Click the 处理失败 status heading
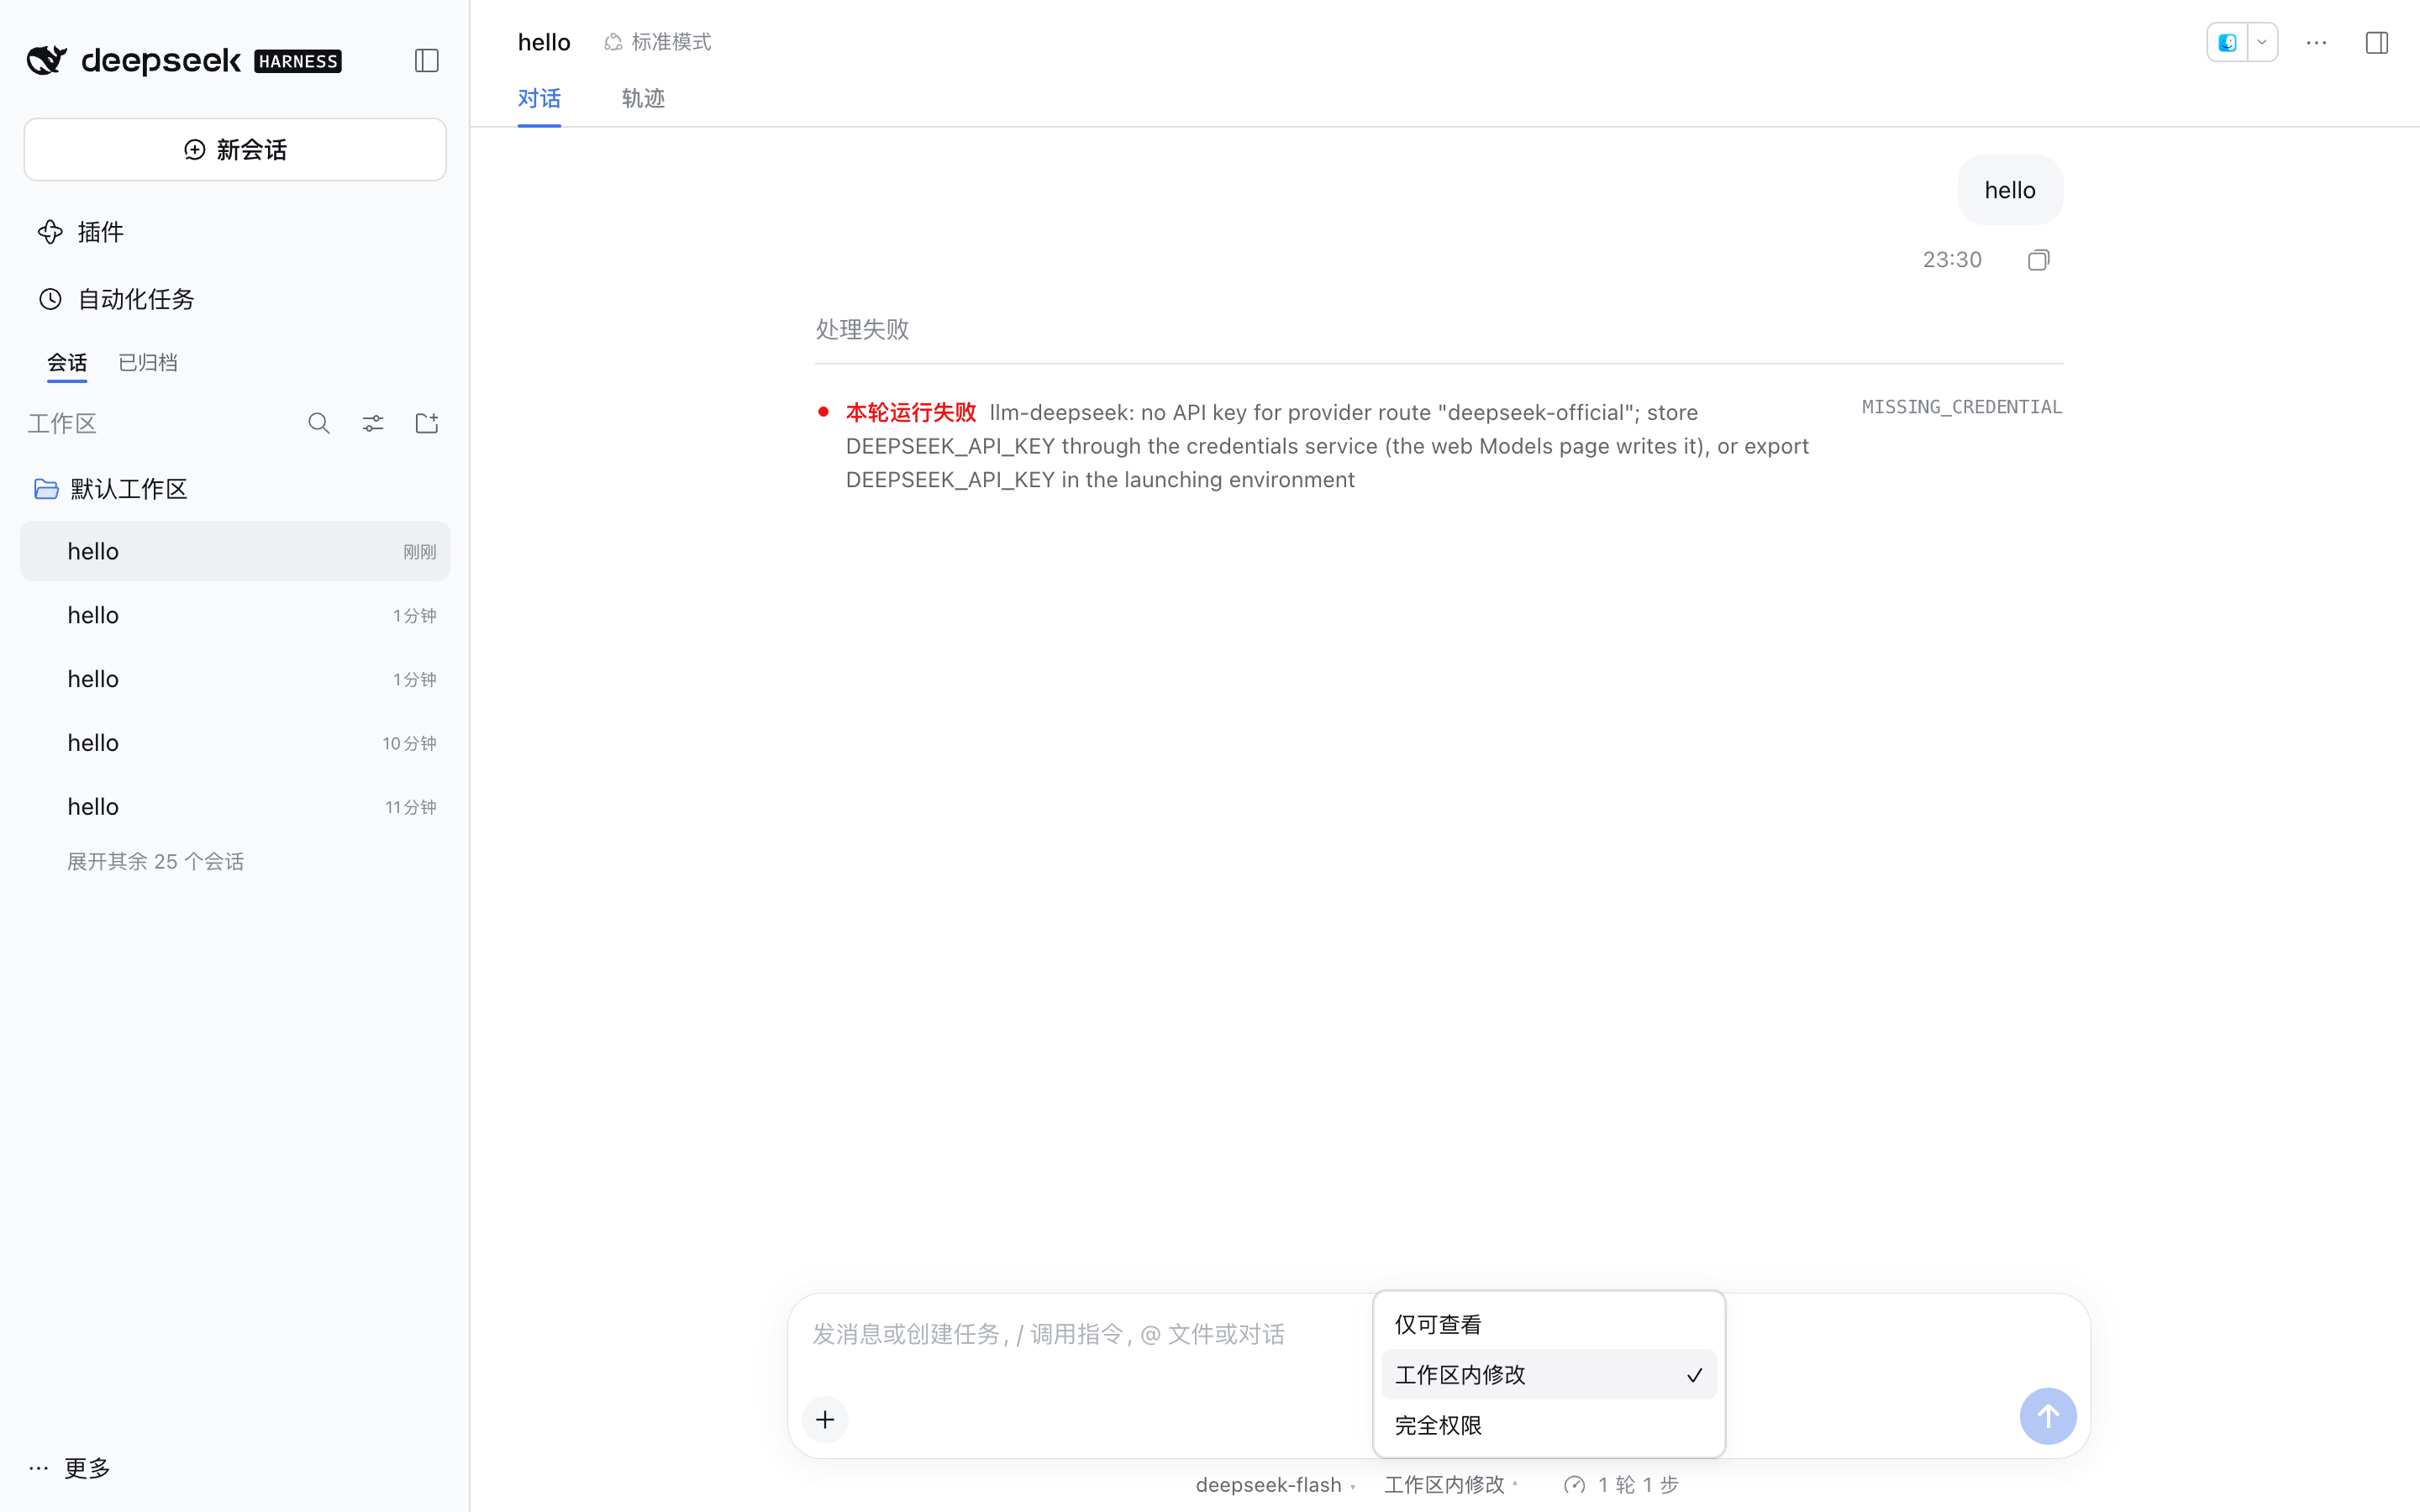This screenshot has height=1512, width=2420. tap(862, 329)
